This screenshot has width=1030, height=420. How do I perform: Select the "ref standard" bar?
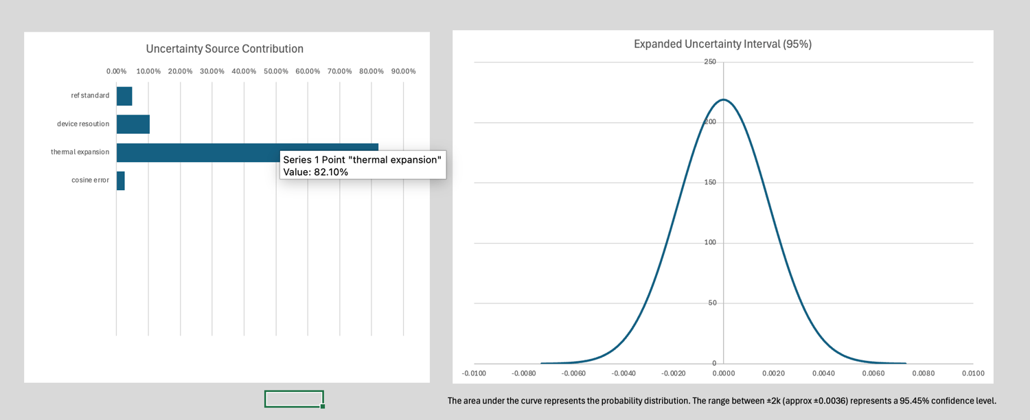tap(124, 96)
